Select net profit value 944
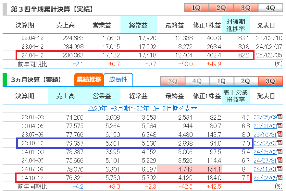Viewport: 286px width, 191px height. (x=188, y=126)
